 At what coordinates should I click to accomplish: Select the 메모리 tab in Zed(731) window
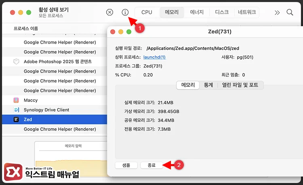click(188, 85)
